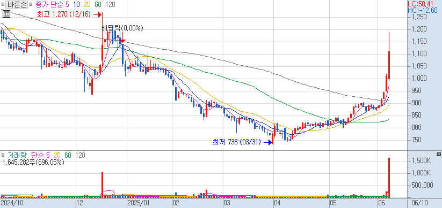Click the 02 month label on date axis
Screen dimensions: 442x208
pos(176,203)
